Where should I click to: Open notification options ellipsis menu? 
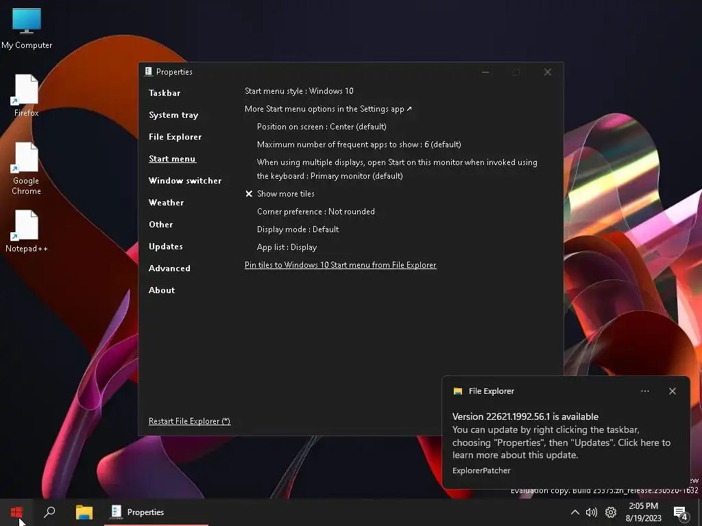point(644,391)
